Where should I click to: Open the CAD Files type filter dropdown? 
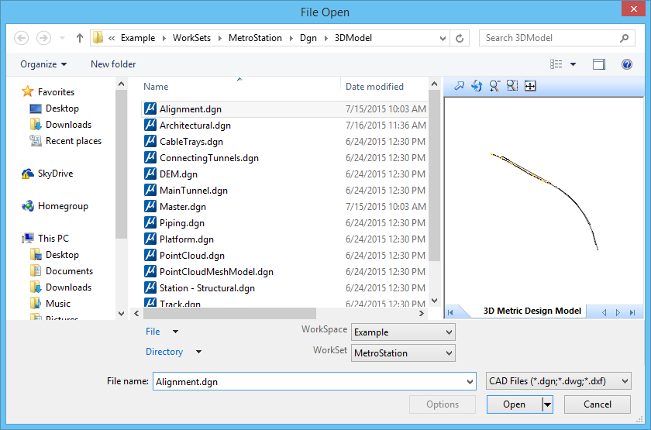tap(559, 381)
